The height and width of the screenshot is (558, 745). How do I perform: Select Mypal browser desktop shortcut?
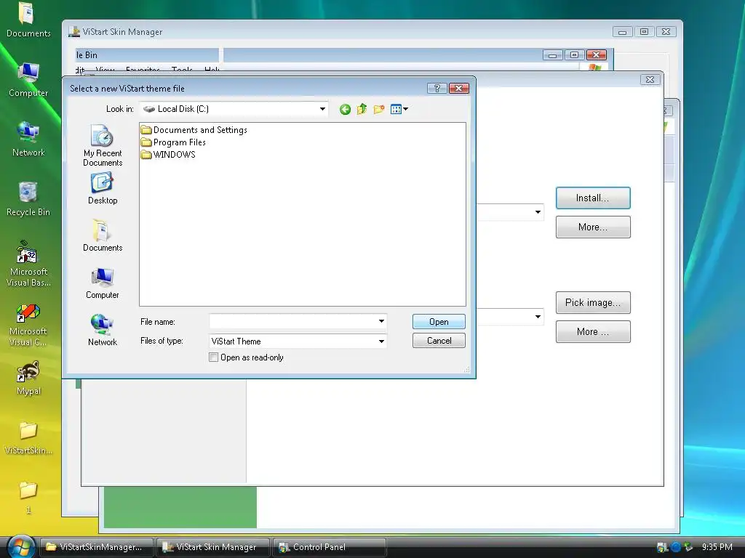click(x=28, y=378)
